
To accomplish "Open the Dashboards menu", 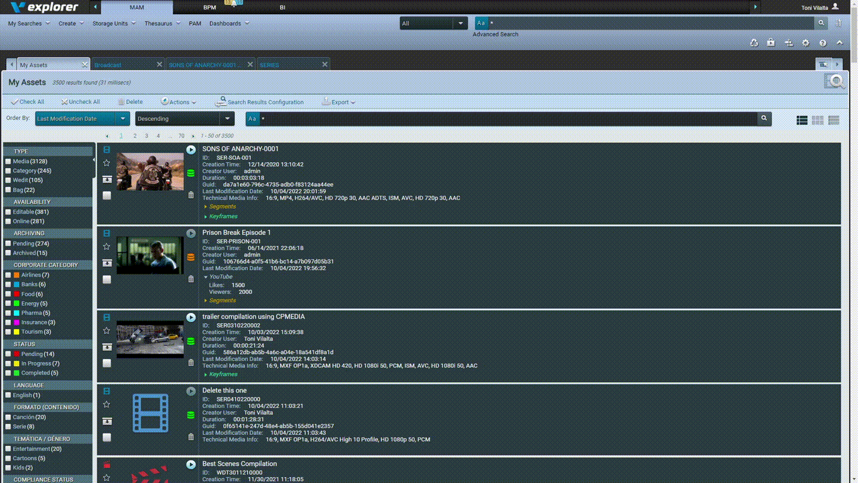I will coord(229,23).
